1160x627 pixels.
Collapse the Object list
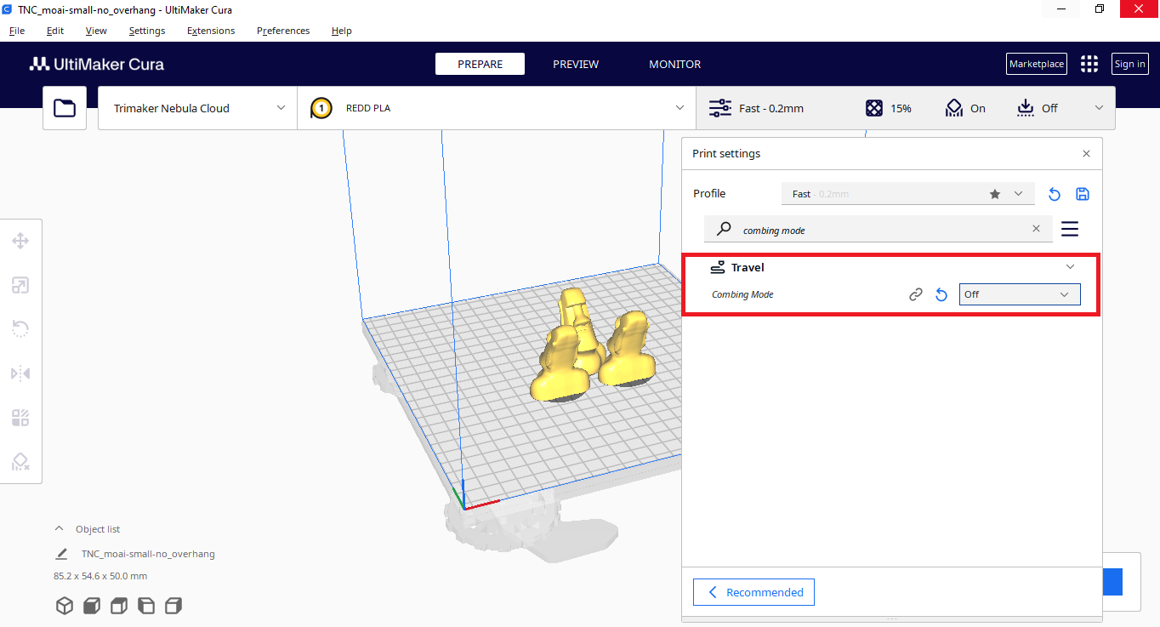[x=60, y=529]
